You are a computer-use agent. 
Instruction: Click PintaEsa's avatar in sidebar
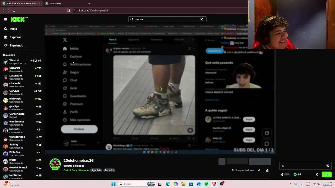5,154
